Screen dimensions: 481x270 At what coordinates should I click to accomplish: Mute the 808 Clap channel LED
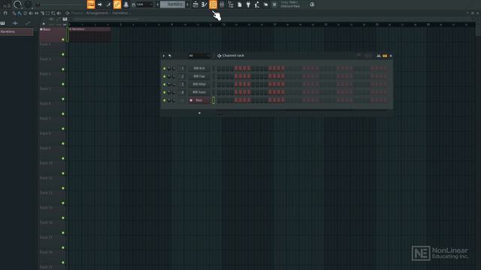pyautogui.click(x=165, y=76)
